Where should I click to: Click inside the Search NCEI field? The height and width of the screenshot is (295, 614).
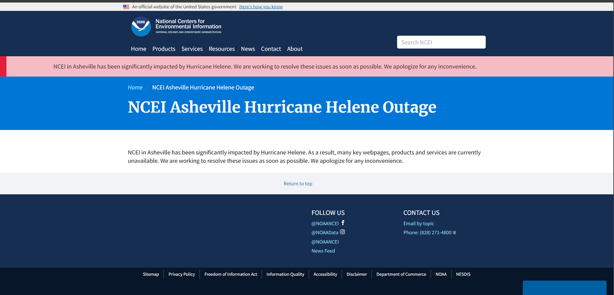[441, 42]
